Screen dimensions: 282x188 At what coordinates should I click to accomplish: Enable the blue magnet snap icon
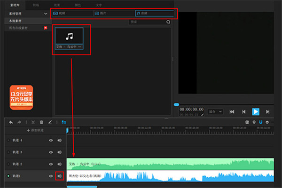point(260,122)
